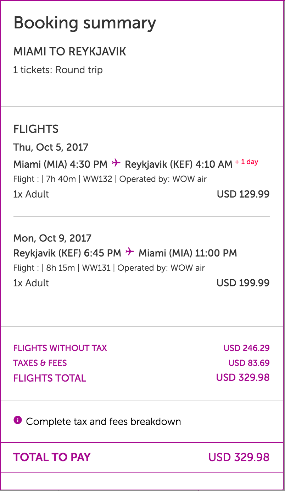
Task: Click the USD 199.99 return fare
Action: coord(243,283)
